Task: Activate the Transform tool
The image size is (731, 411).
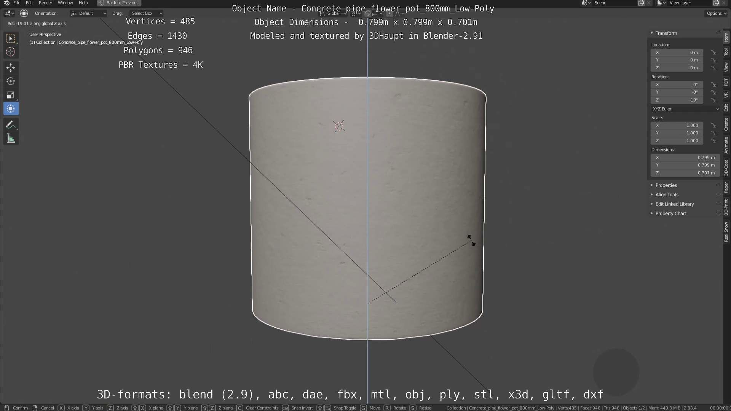Action: (11, 109)
